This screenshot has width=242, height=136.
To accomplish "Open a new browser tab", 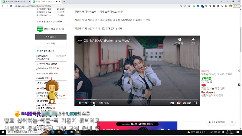I will click(x=64, y=2).
